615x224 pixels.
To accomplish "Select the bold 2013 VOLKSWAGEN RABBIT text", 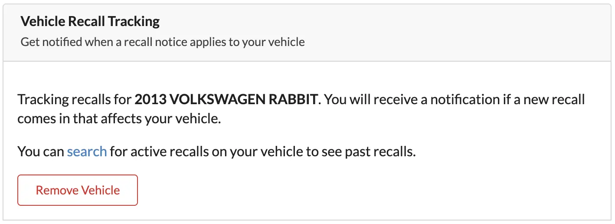I will click(226, 99).
